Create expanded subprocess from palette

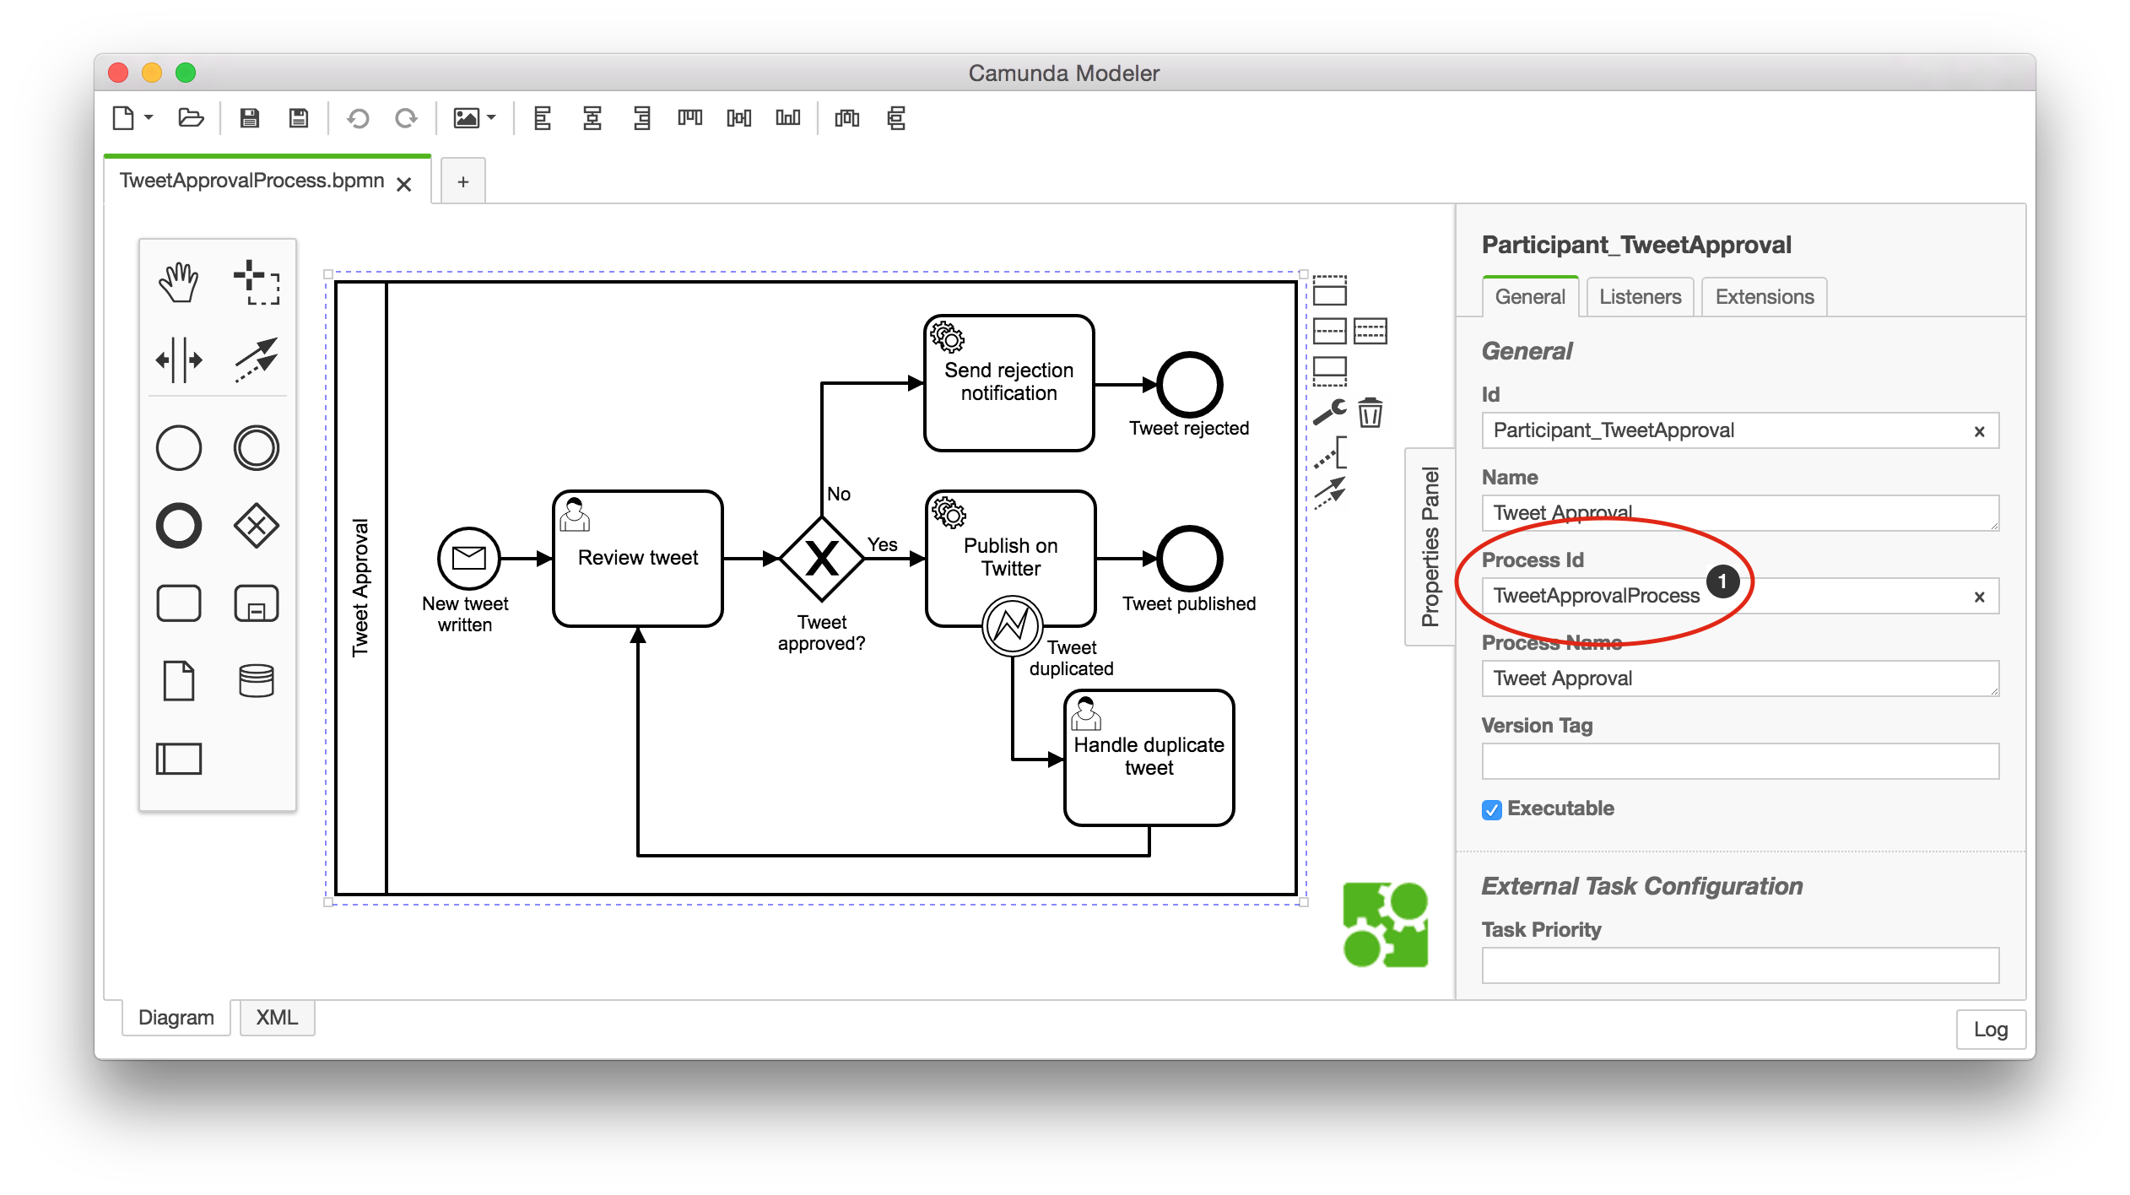tap(257, 603)
